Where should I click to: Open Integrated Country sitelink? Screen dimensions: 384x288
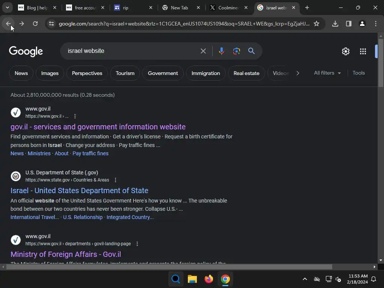click(130, 217)
